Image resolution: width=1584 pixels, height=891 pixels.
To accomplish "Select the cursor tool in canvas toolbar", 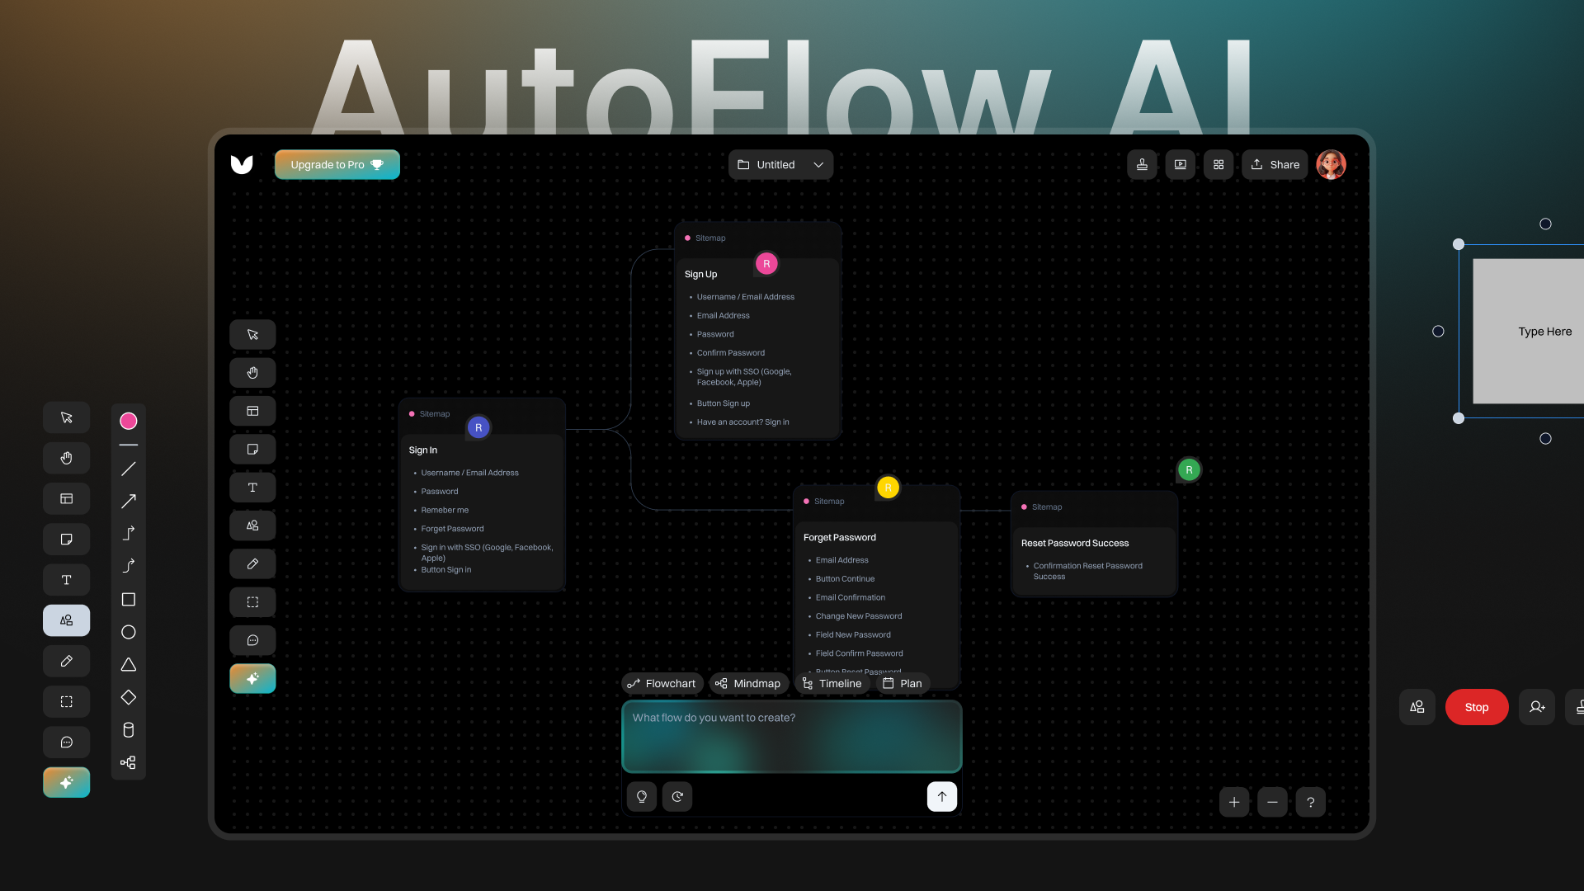I will (252, 335).
